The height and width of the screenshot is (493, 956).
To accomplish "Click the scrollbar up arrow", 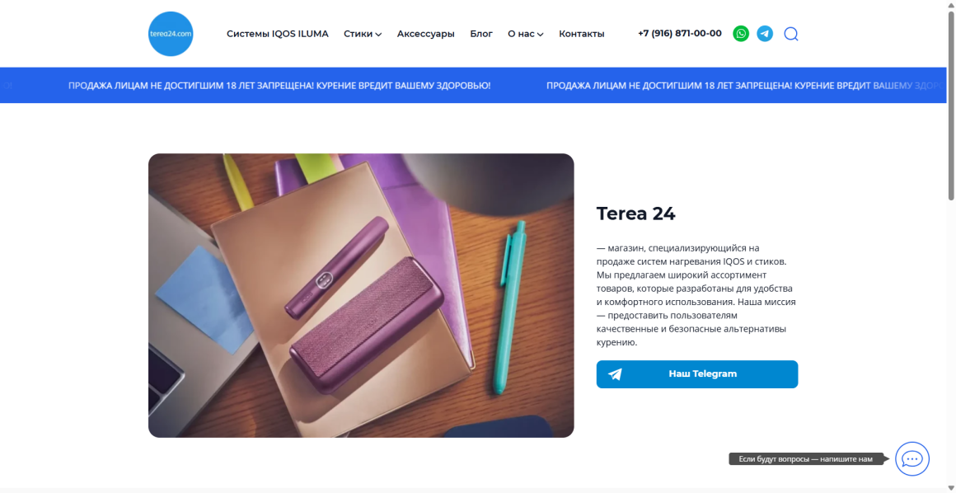I will click(951, 5).
